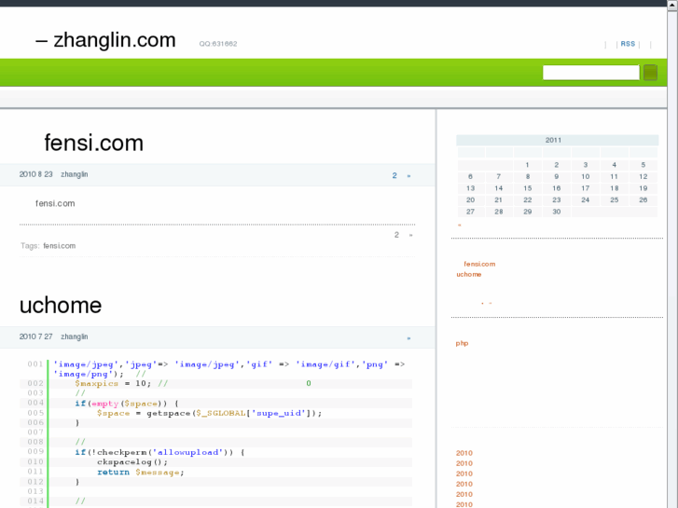The image size is (678, 508).
Task: Open the blue comment count 2 link
Action: point(394,175)
